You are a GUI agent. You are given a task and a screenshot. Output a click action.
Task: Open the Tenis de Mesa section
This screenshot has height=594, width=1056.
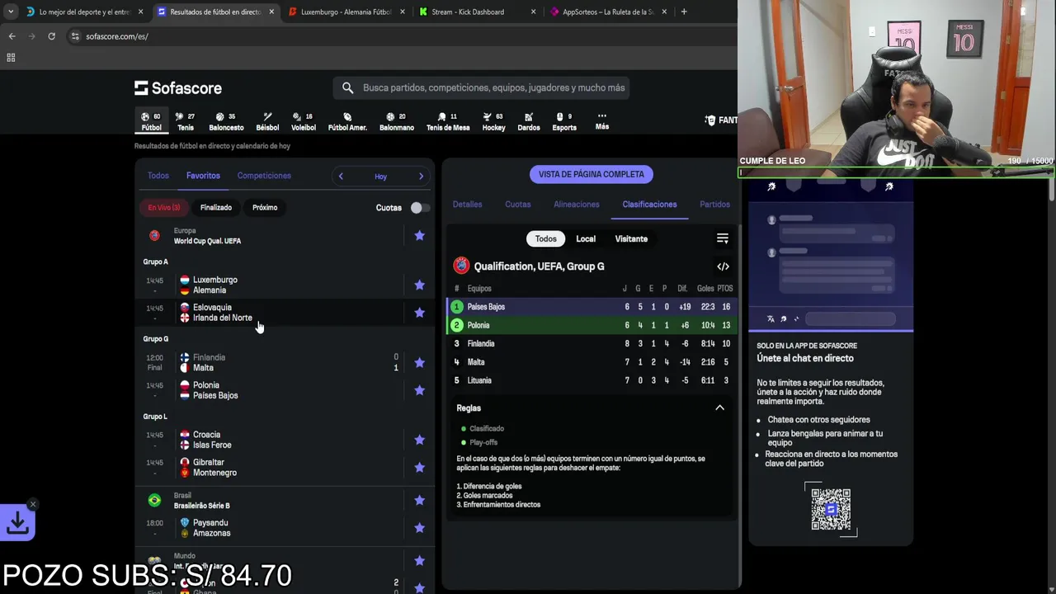448,121
